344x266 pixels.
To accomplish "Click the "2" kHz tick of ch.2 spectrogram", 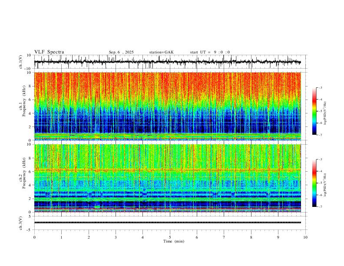I will coord(30,199).
